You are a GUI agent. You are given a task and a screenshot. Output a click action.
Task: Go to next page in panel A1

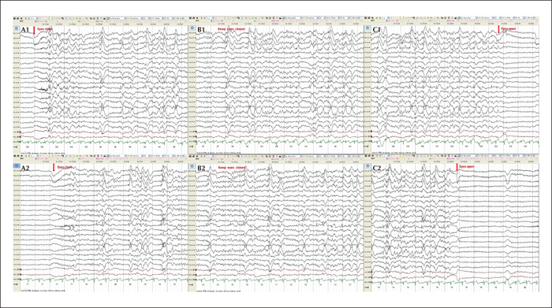pyautogui.click(x=29, y=18)
